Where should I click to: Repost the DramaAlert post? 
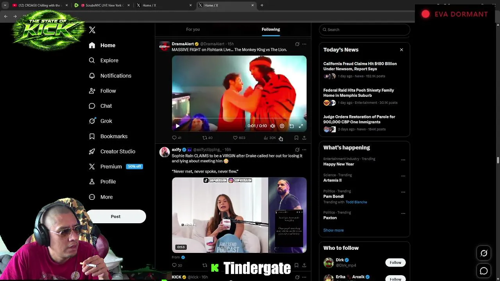[x=207, y=138]
